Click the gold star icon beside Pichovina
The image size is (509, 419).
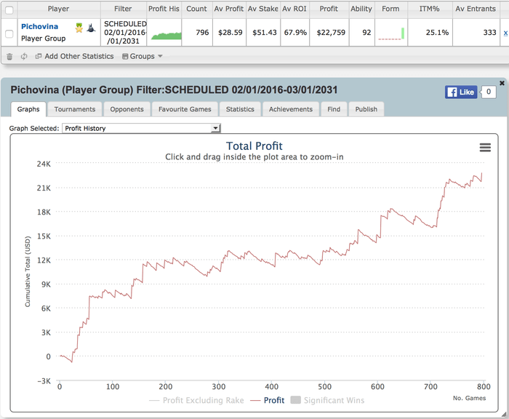(x=79, y=28)
